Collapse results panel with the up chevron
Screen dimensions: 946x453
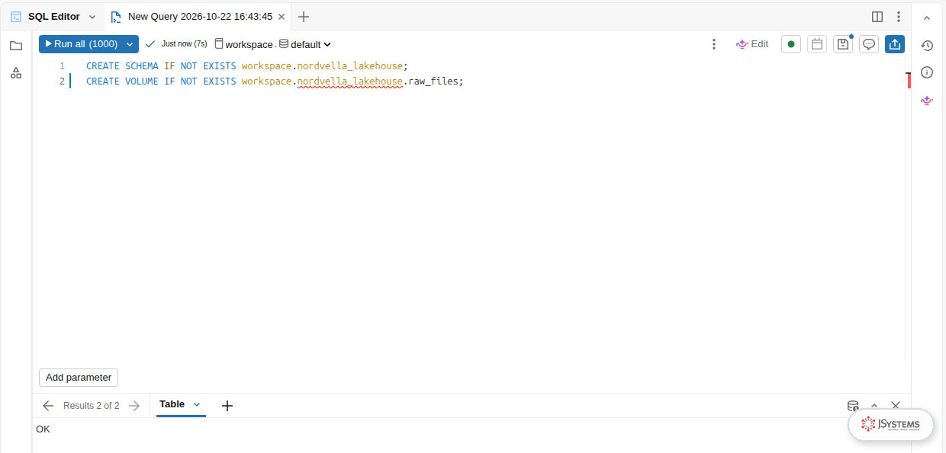click(874, 406)
